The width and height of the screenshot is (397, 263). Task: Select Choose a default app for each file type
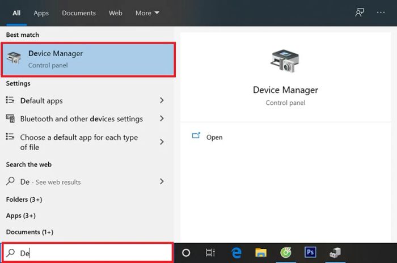coord(87,142)
